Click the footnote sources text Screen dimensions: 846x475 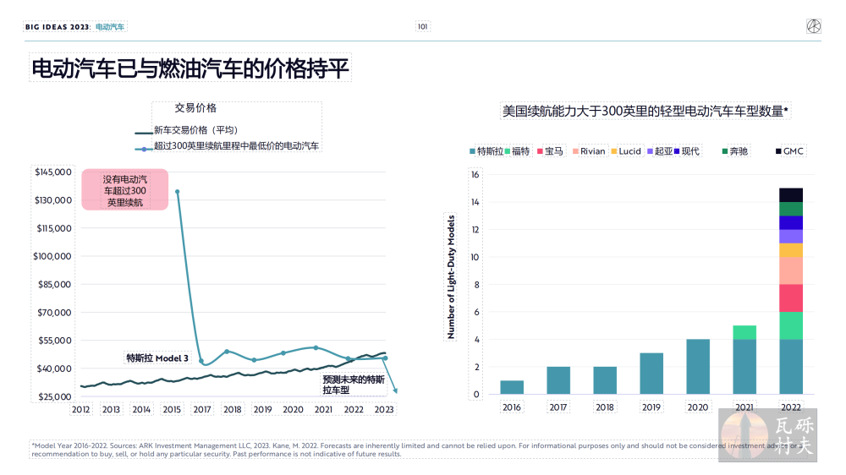click(420, 450)
